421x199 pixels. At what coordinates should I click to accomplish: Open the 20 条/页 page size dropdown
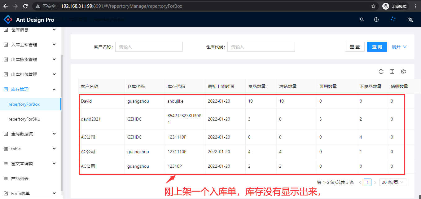[x=393, y=182]
